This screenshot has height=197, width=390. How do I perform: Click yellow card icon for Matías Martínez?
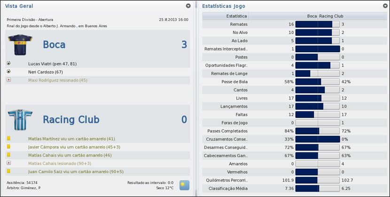(9, 139)
